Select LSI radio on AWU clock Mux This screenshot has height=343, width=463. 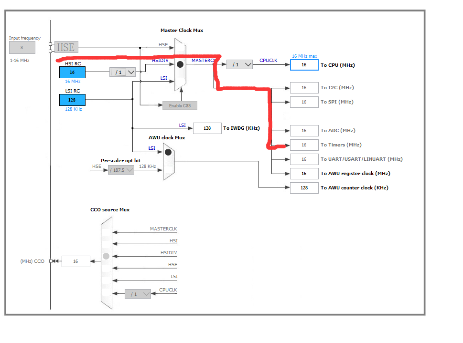(168, 152)
